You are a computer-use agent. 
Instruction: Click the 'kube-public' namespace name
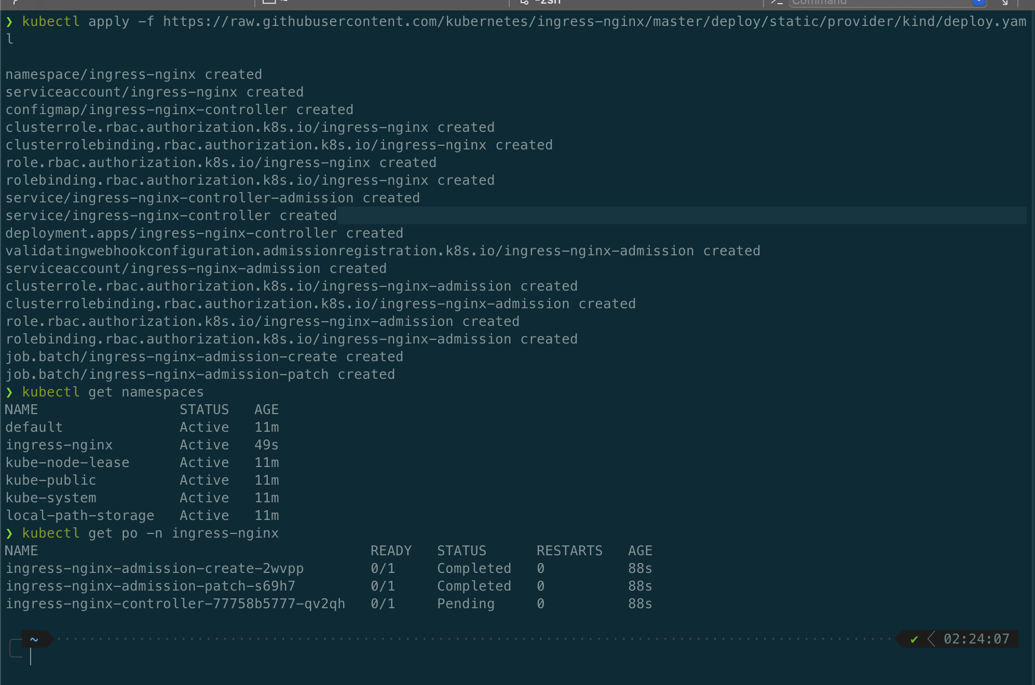[x=51, y=481]
